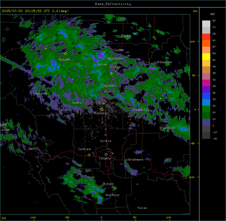Select the Sylvan label
The image size is (226, 221).
tap(102, 64)
